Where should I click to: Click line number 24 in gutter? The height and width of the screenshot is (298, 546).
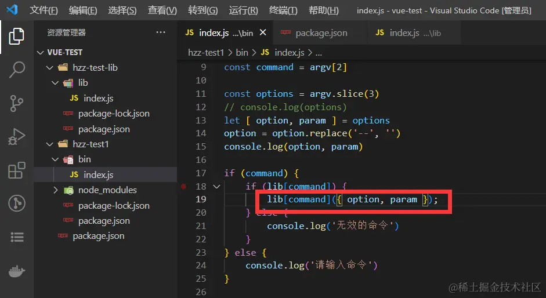[201, 266]
